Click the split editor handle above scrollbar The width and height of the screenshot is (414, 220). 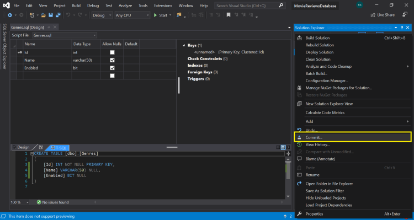[x=288, y=153]
